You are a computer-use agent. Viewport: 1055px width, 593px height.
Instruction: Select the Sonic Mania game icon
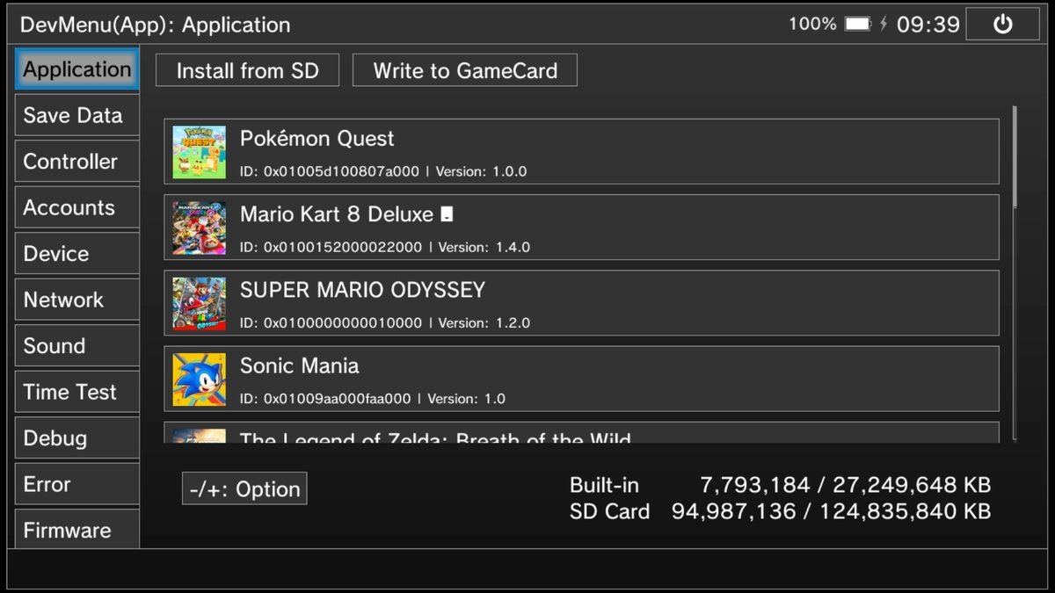pos(199,379)
